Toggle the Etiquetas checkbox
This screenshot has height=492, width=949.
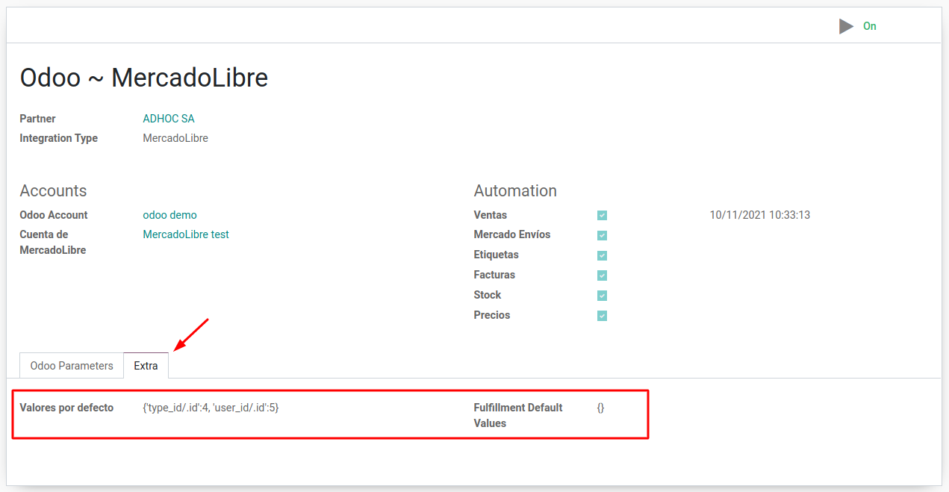(602, 255)
